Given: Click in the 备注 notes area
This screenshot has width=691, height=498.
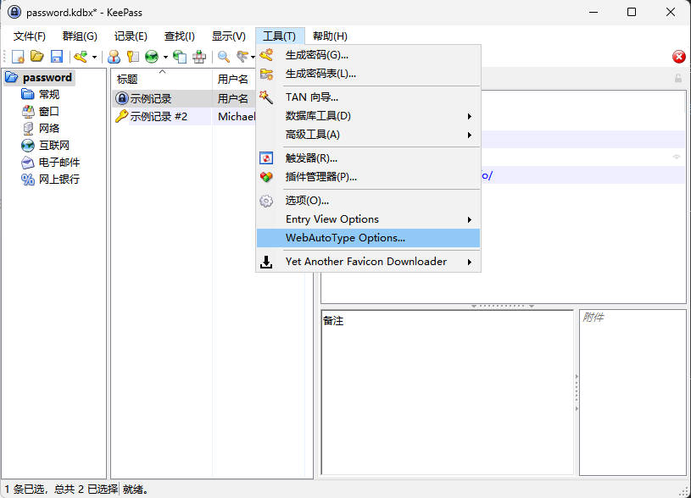Looking at the screenshot, I should [x=448, y=393].
